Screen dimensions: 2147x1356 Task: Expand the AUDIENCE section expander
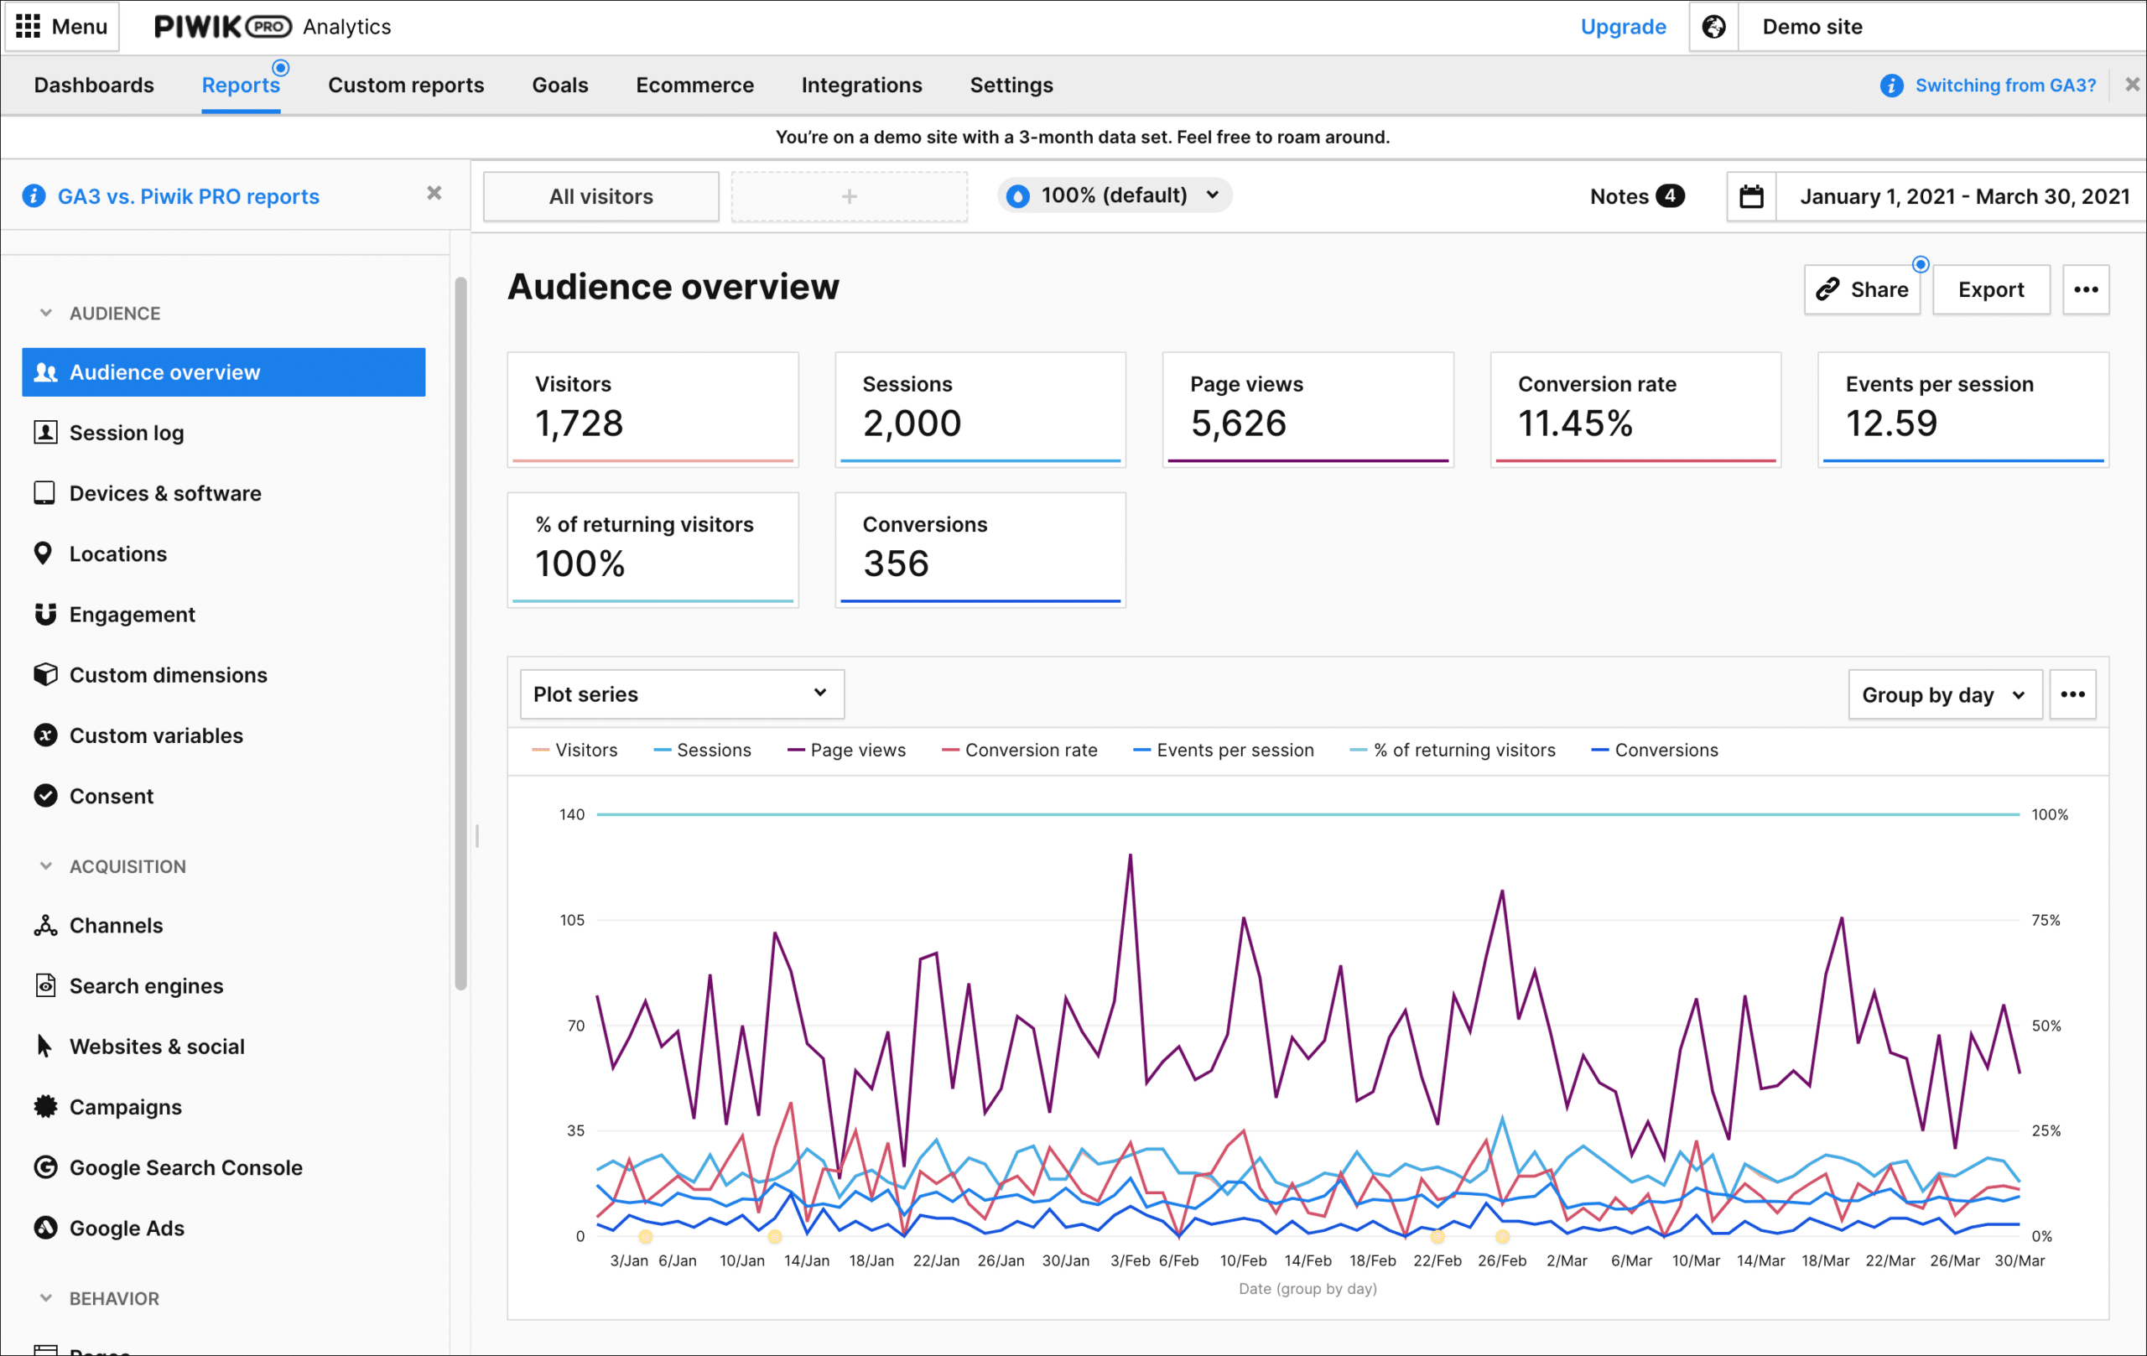(x=45, y=313)
